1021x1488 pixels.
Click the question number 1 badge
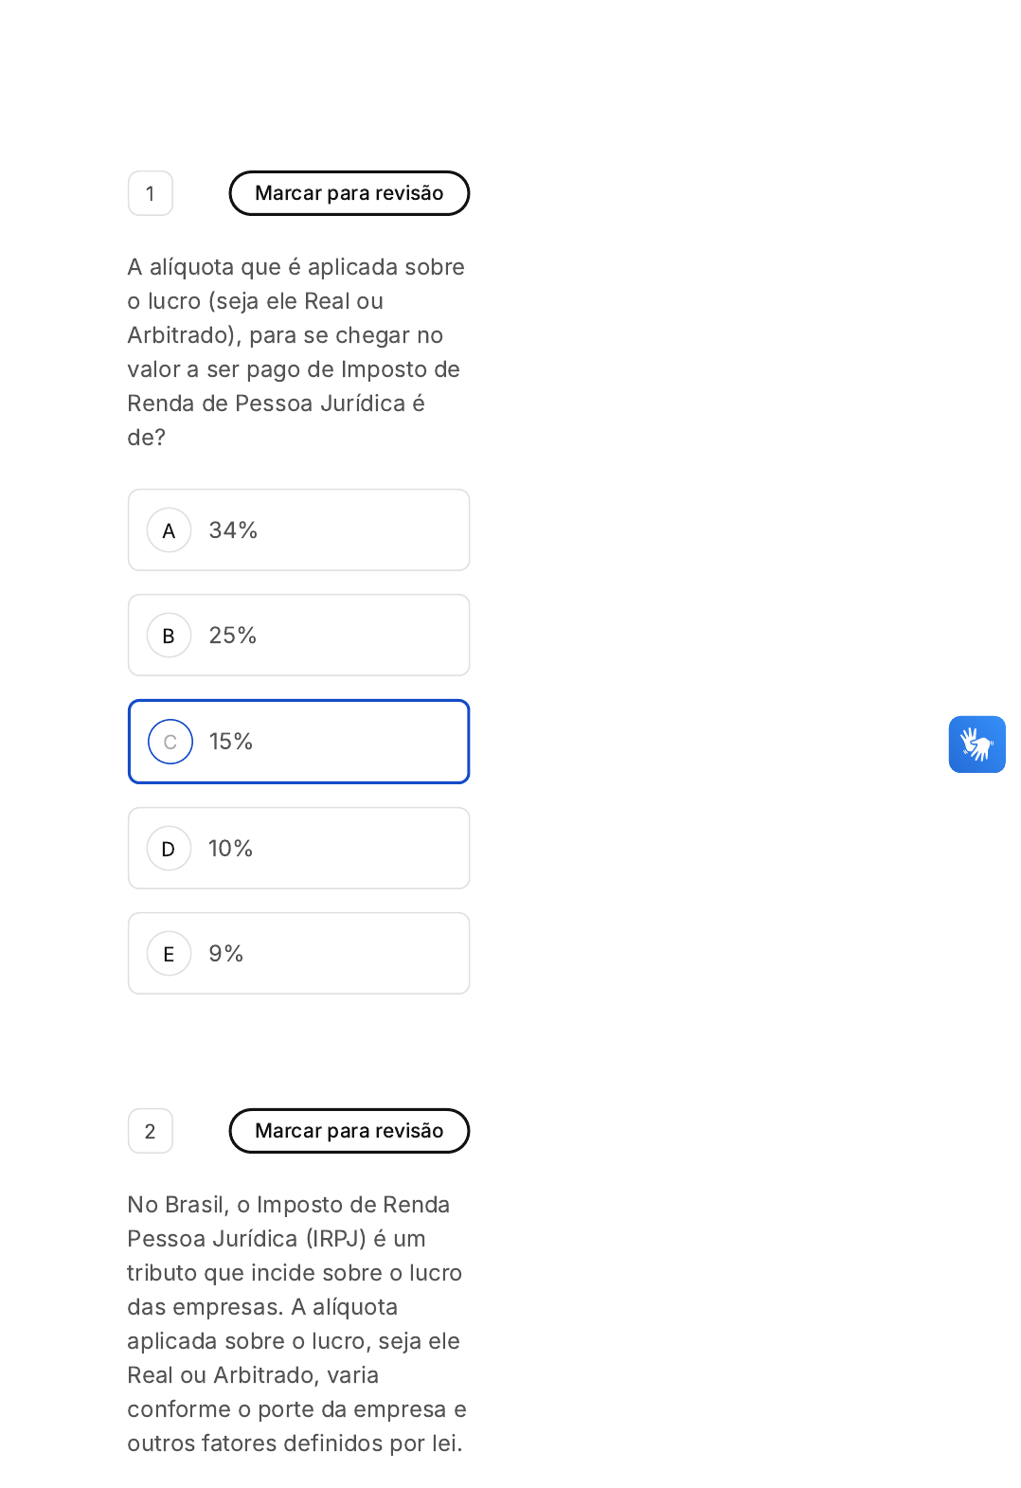point(151,193)
